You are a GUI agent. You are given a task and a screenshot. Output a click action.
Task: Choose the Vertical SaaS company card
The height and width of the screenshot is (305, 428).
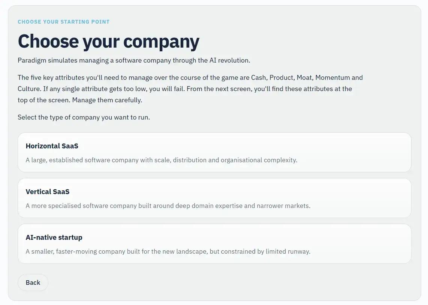click(x=214, y=198)
